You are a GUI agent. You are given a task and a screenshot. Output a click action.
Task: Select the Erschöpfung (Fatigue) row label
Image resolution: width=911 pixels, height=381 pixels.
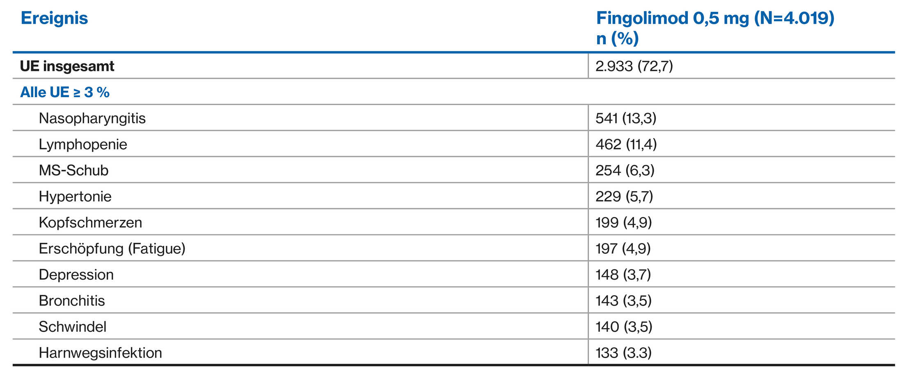click(112, 249)
